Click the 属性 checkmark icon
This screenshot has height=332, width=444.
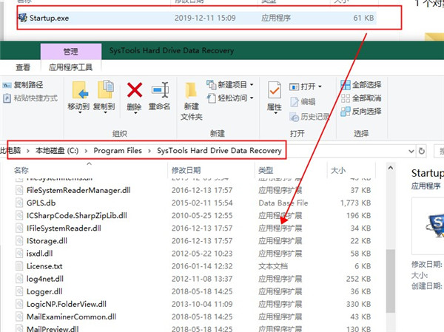click(x=275, y=90)
